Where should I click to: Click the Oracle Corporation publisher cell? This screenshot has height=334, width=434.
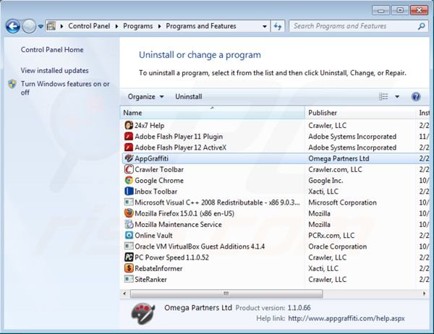click(337, 247)
